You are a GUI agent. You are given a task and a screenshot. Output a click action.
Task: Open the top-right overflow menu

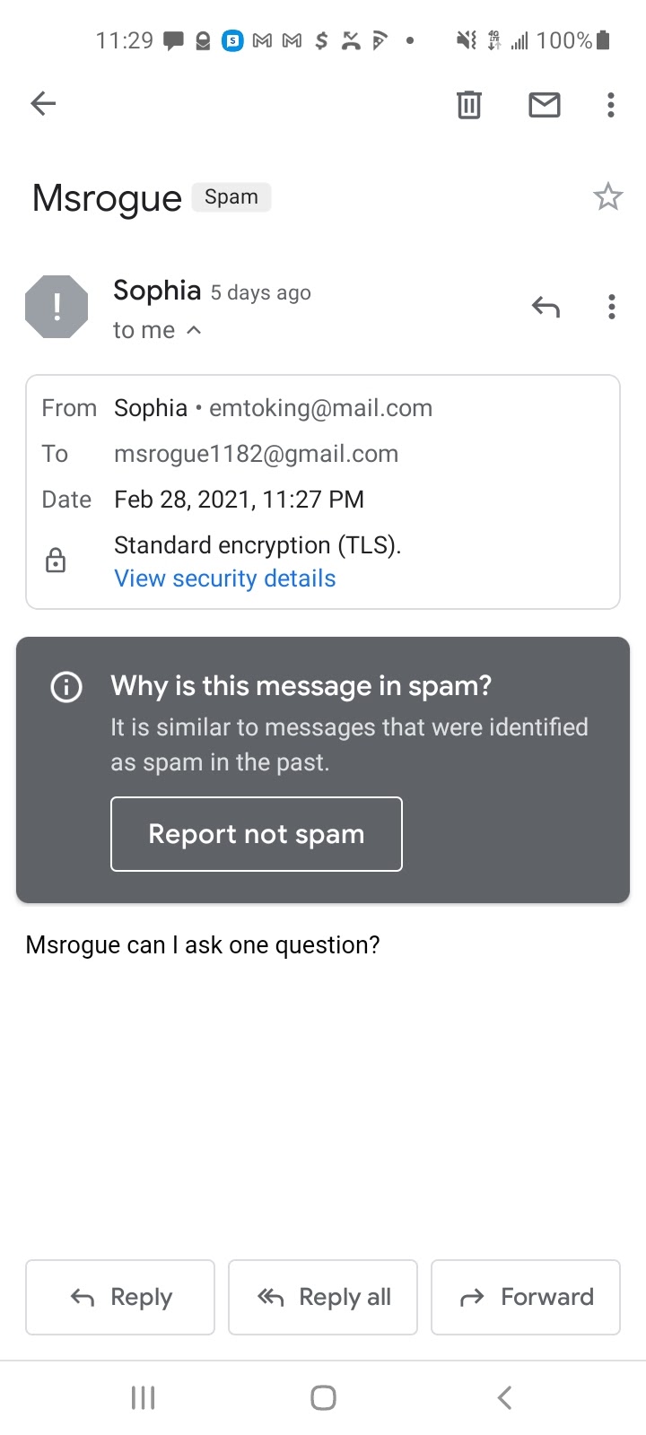[x=611, y=105]
